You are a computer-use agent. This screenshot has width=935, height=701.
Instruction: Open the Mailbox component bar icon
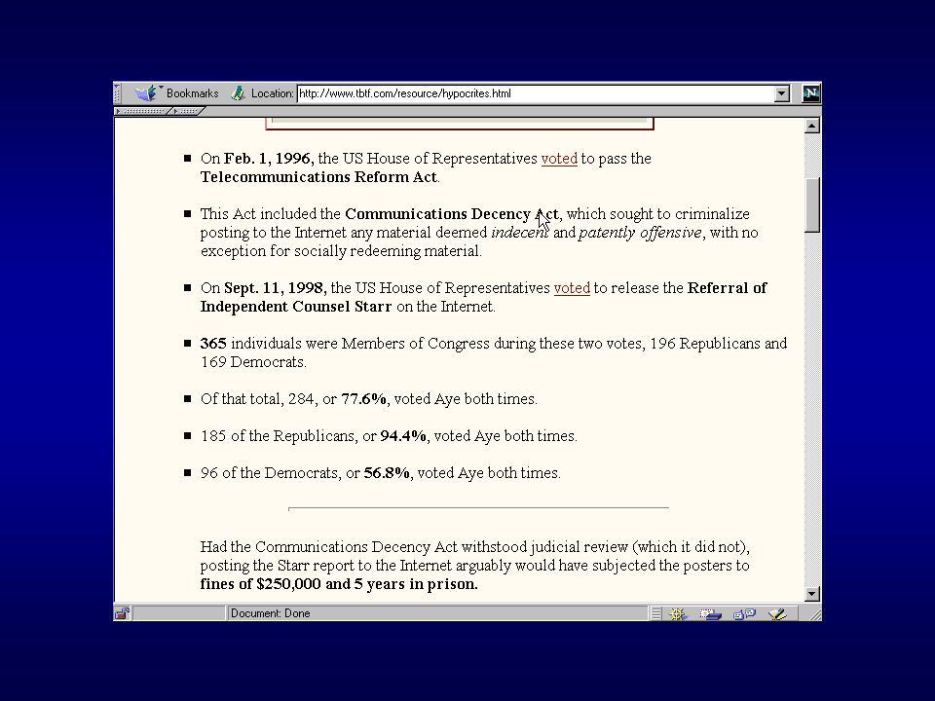[x=710, y=613]
